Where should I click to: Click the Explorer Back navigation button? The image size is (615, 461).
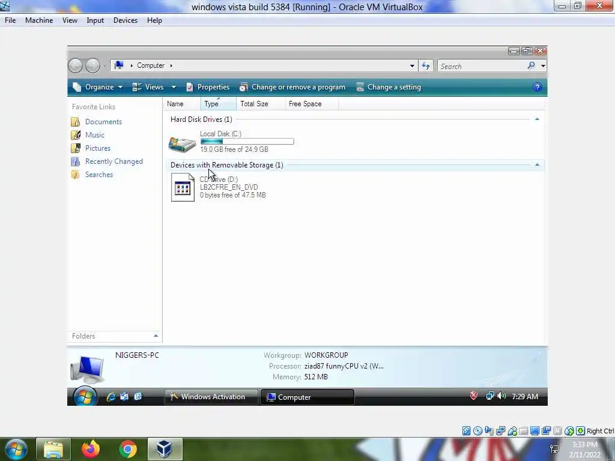pyautogui.click(x=75, y=65)
